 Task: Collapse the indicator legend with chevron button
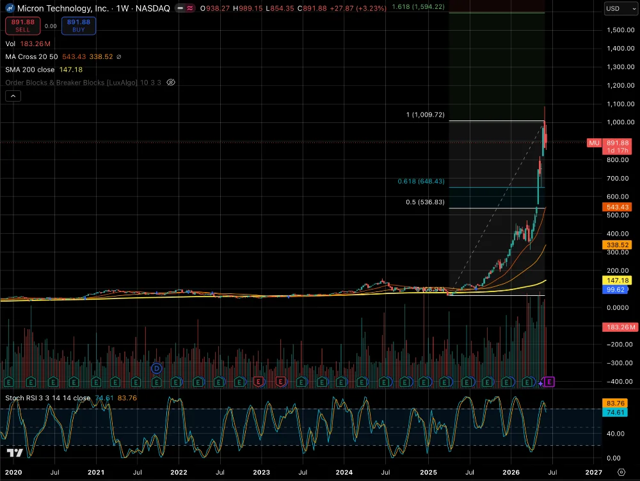[13, 96]
